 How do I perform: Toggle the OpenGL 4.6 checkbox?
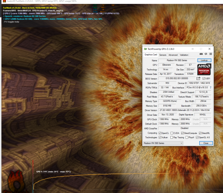pyautogui.click(x=197, y=137)
